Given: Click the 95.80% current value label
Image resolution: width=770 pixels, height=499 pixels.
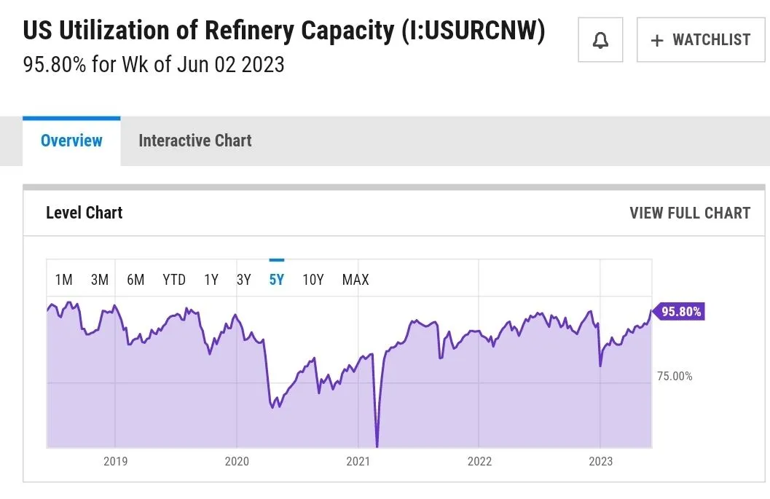Looking at the screenshot, I should [680, 312].
